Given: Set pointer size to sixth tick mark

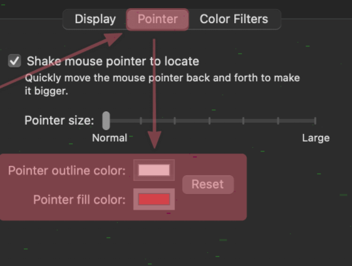Looking at the screenshot, I should point(278,121).
